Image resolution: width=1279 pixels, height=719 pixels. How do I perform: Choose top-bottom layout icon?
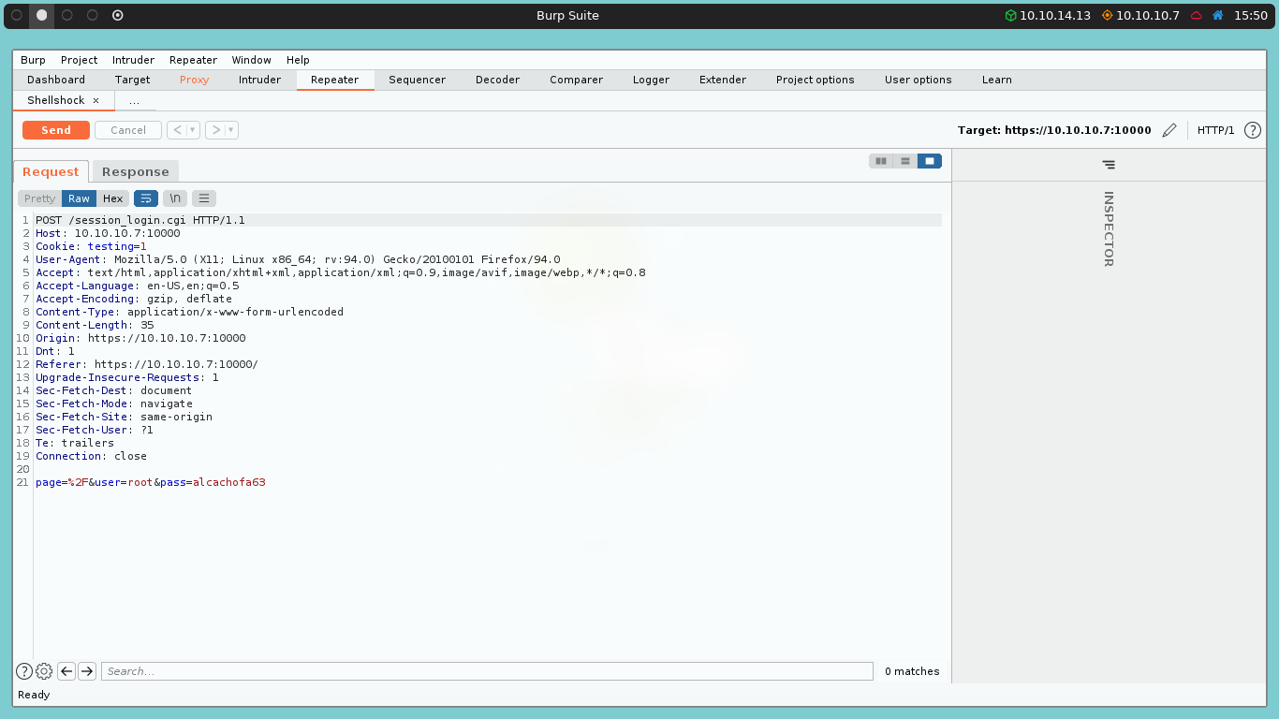point(905,161)
